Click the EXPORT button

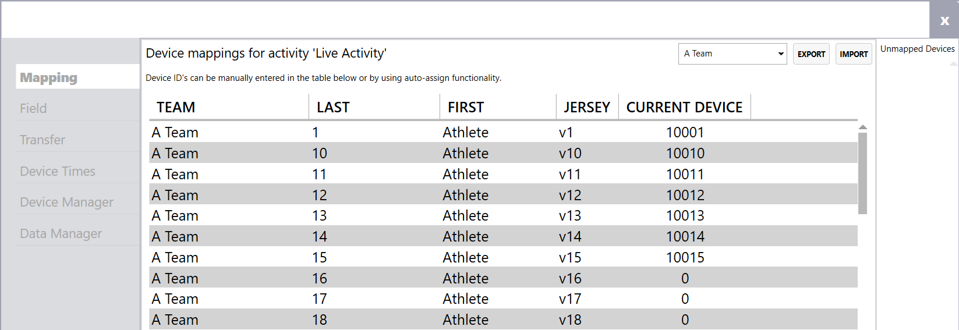click(x=811, y=54)
